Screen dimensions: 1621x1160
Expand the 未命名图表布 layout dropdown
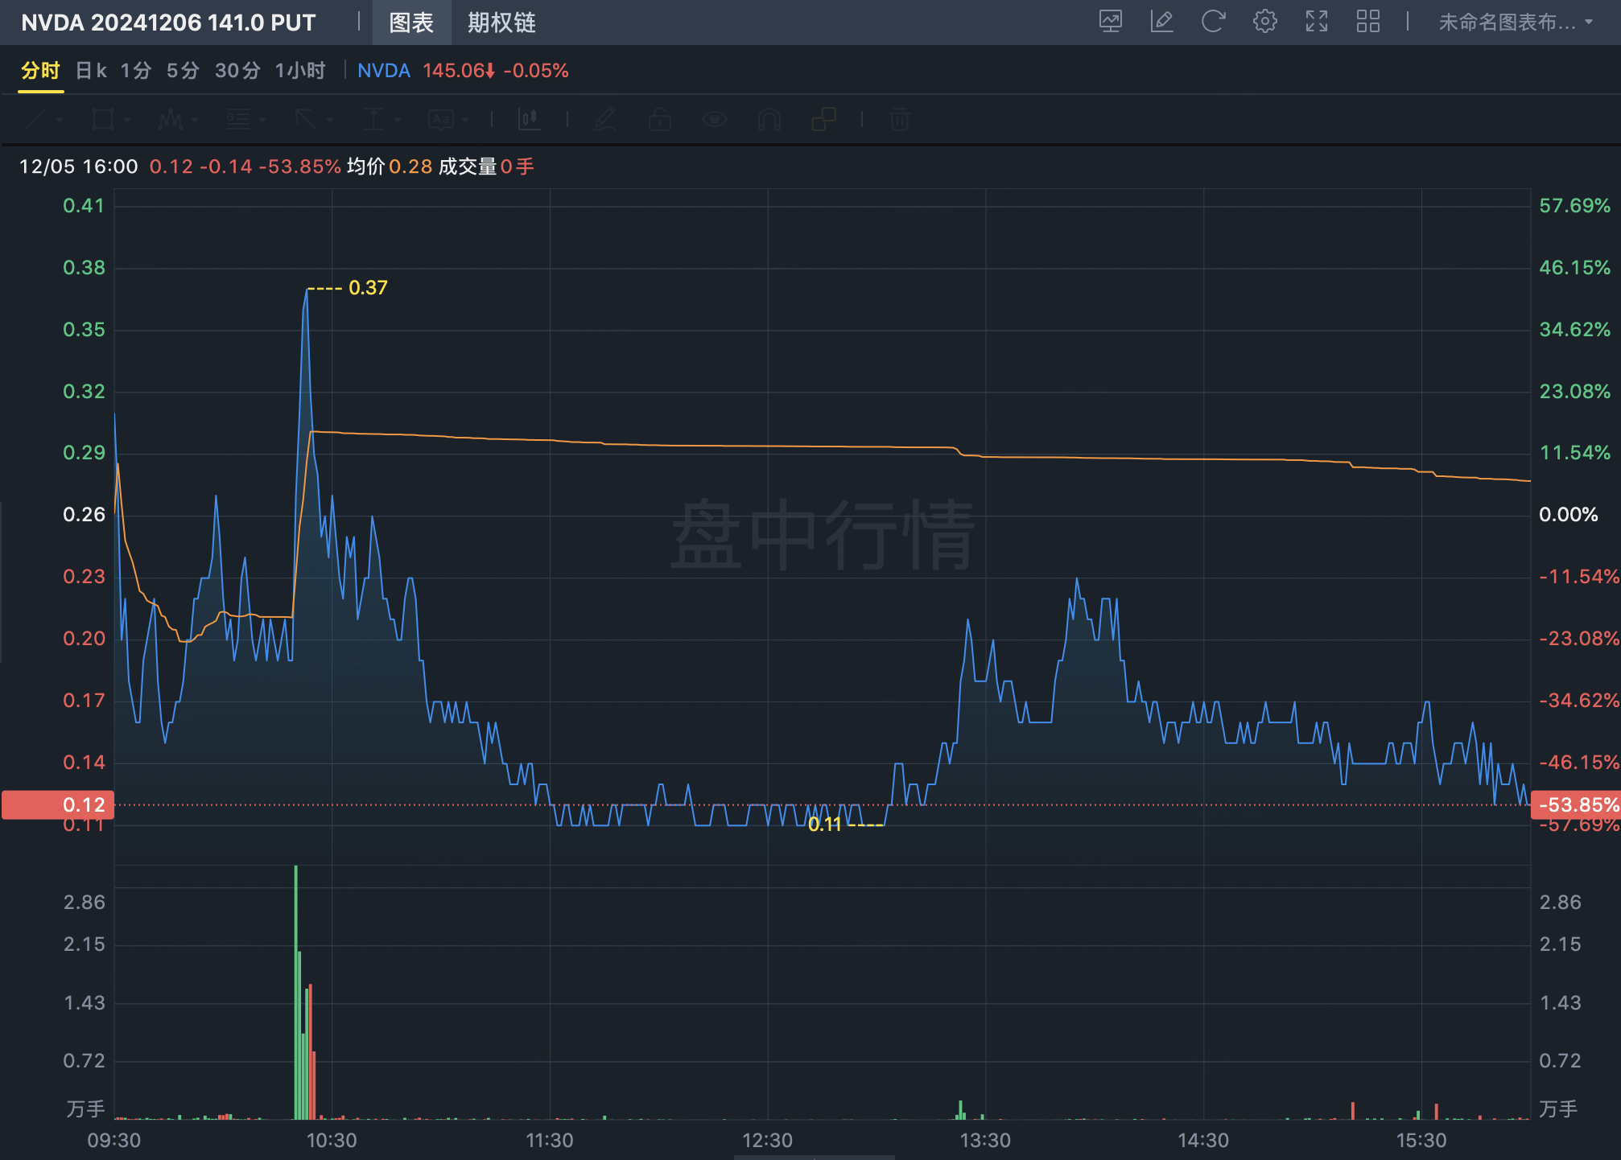point(1515,22)
